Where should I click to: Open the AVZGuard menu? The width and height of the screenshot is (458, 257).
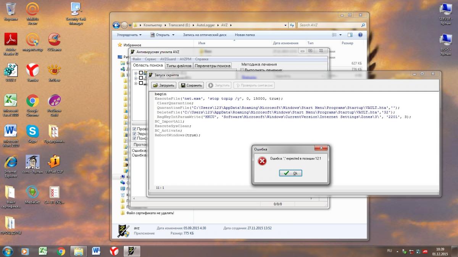tap(168, 59)
